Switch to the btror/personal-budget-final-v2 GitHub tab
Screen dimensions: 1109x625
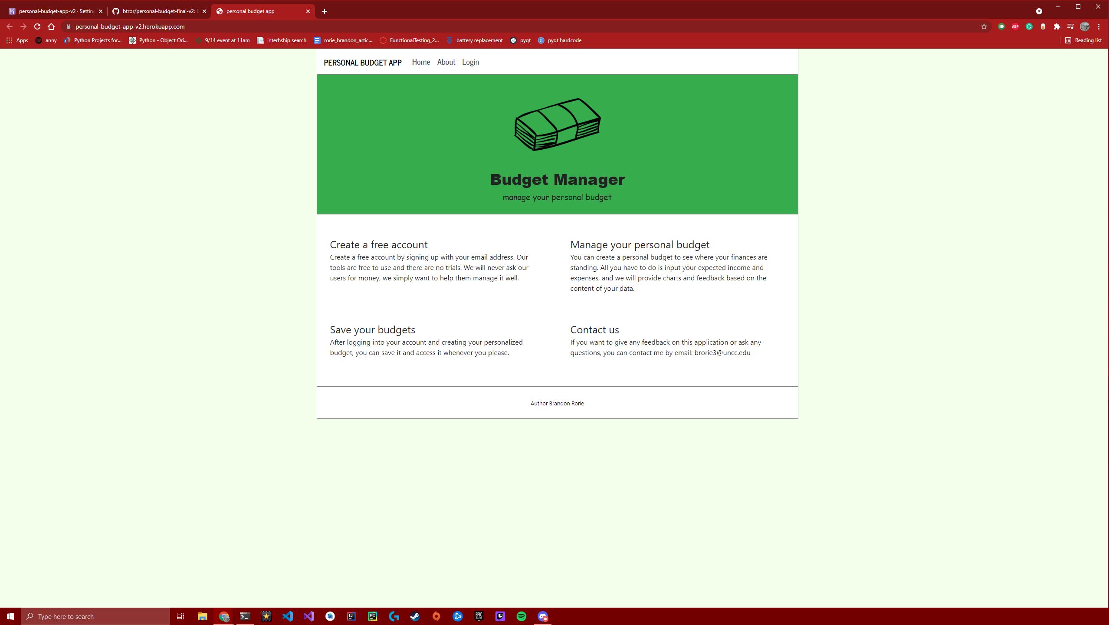pyautogui.click(x=158, y=11)
